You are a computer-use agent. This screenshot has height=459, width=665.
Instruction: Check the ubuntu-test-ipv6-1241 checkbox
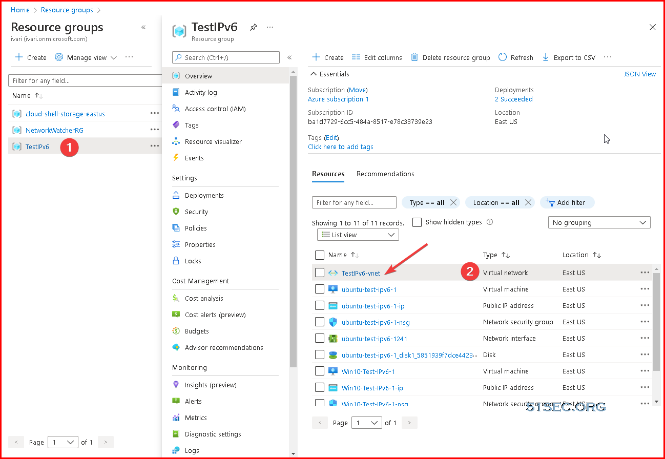[320, 339]
